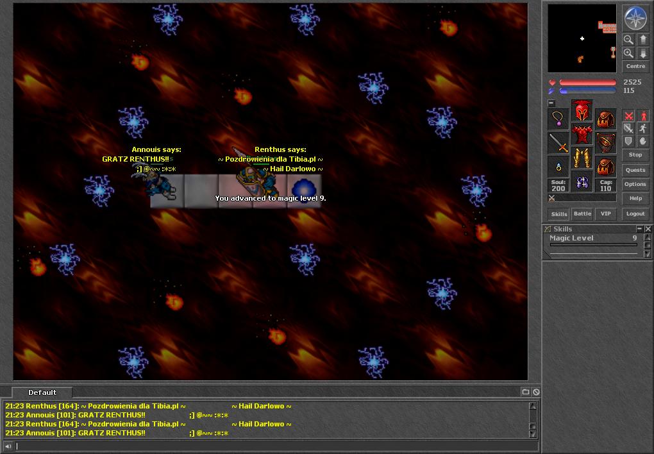Image resolution: width=654 pixels, height=454 pixels.
Task: Toggle chase opponent mode
Action: coord(642,128)
